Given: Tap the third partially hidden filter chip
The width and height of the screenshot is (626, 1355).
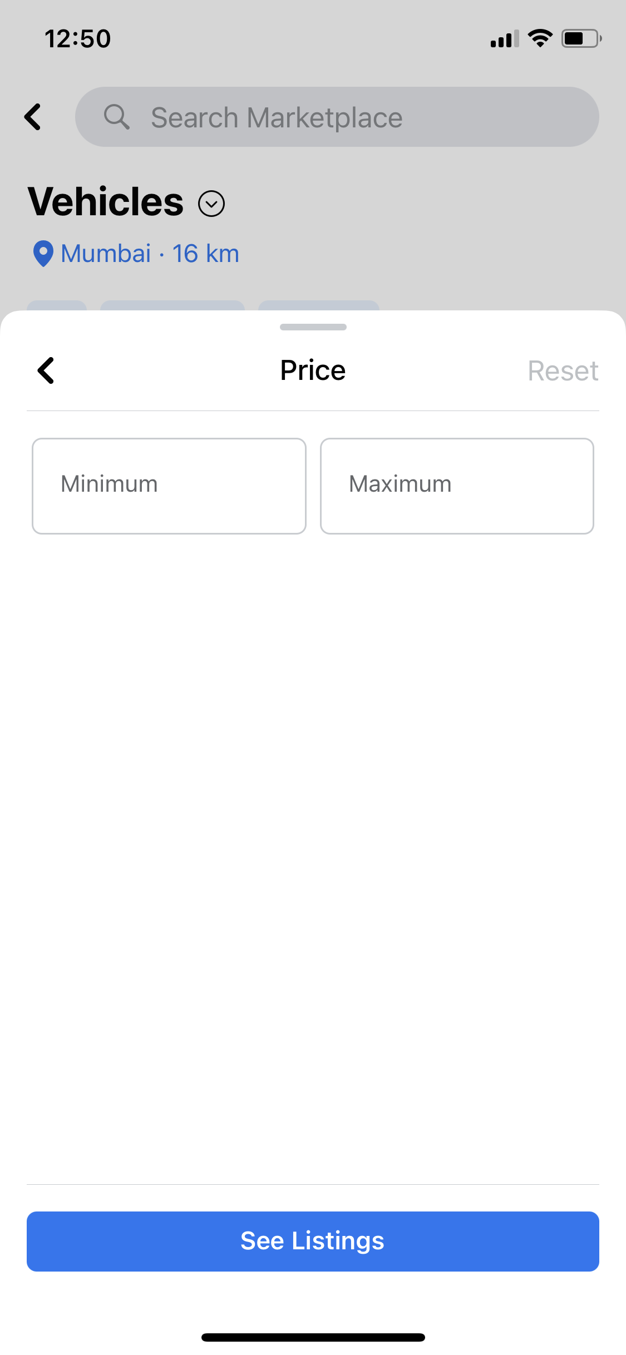Looking at the screenshot, I should tap(319, 305).
